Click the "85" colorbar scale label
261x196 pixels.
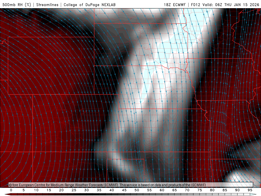(225, 190)
